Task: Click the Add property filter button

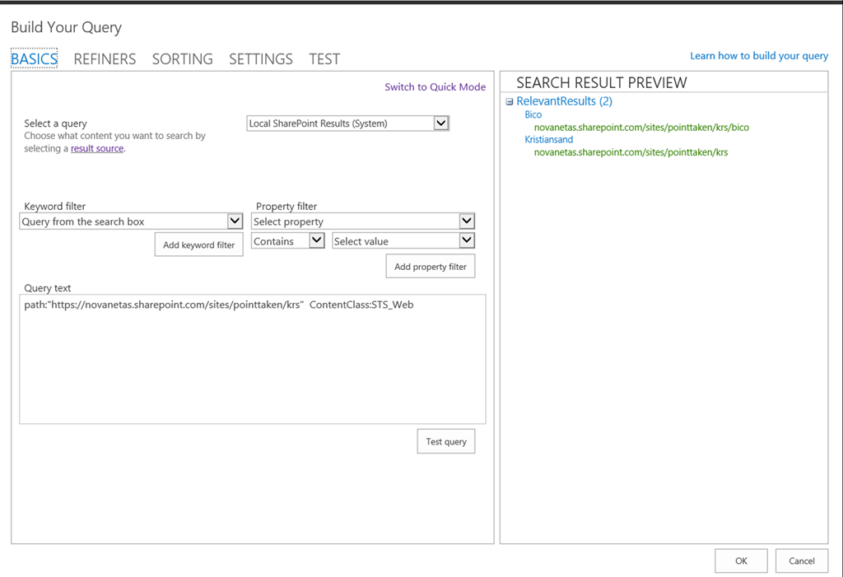Action: click(430, 267)
